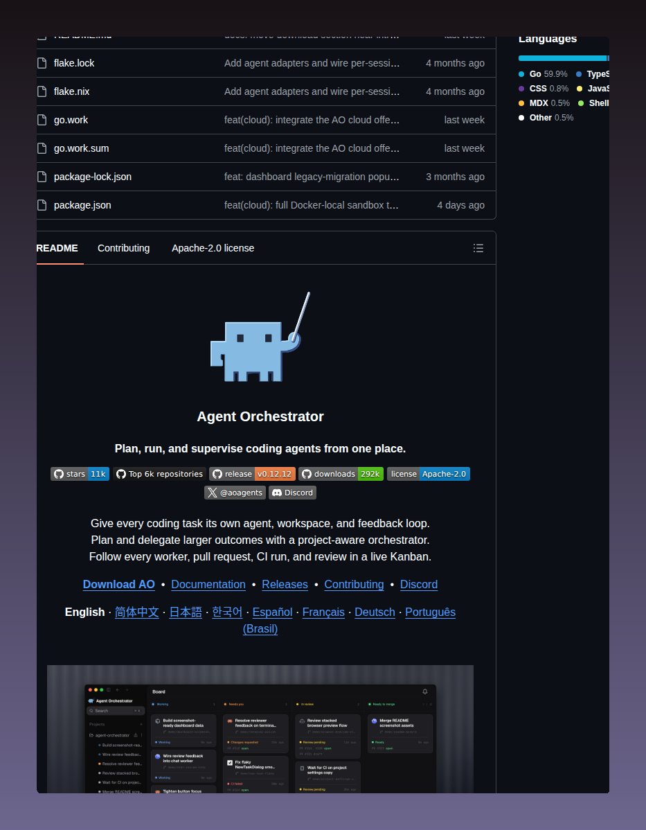The image size is (646, 830).
Task: Open the flake.lock file
Action: click(74, 63)
